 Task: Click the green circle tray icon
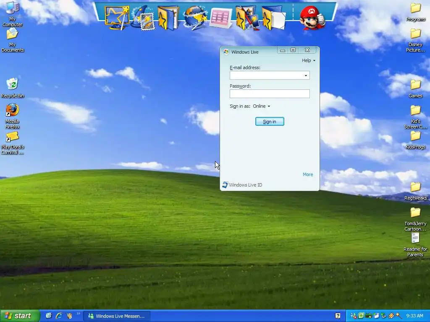click(361, 316)
